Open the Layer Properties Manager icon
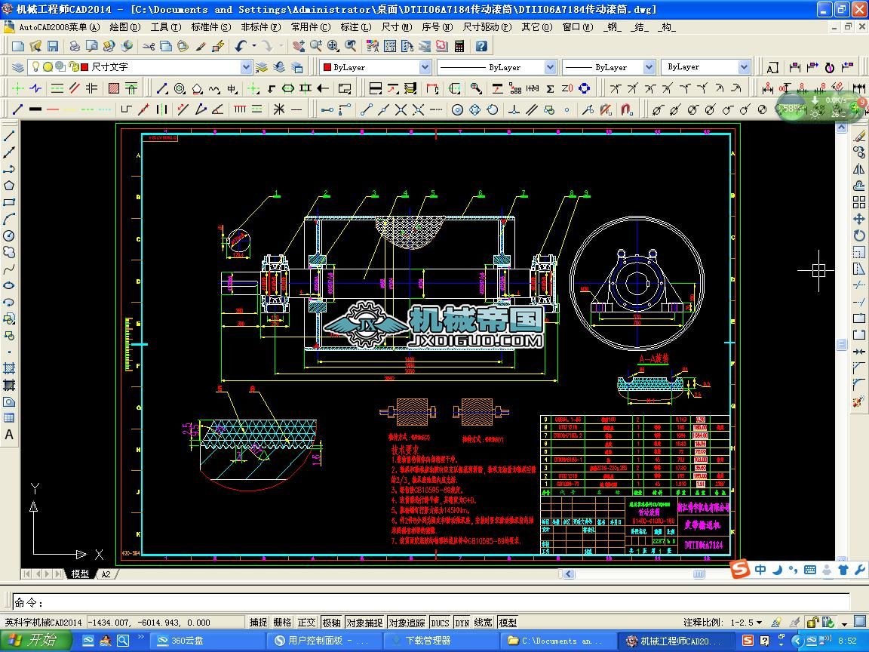 click(18, 67)
